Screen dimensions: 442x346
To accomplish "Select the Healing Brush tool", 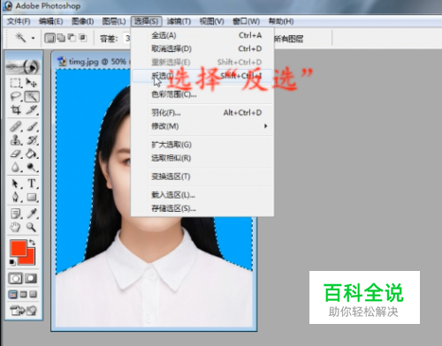I will click(16, 126).
